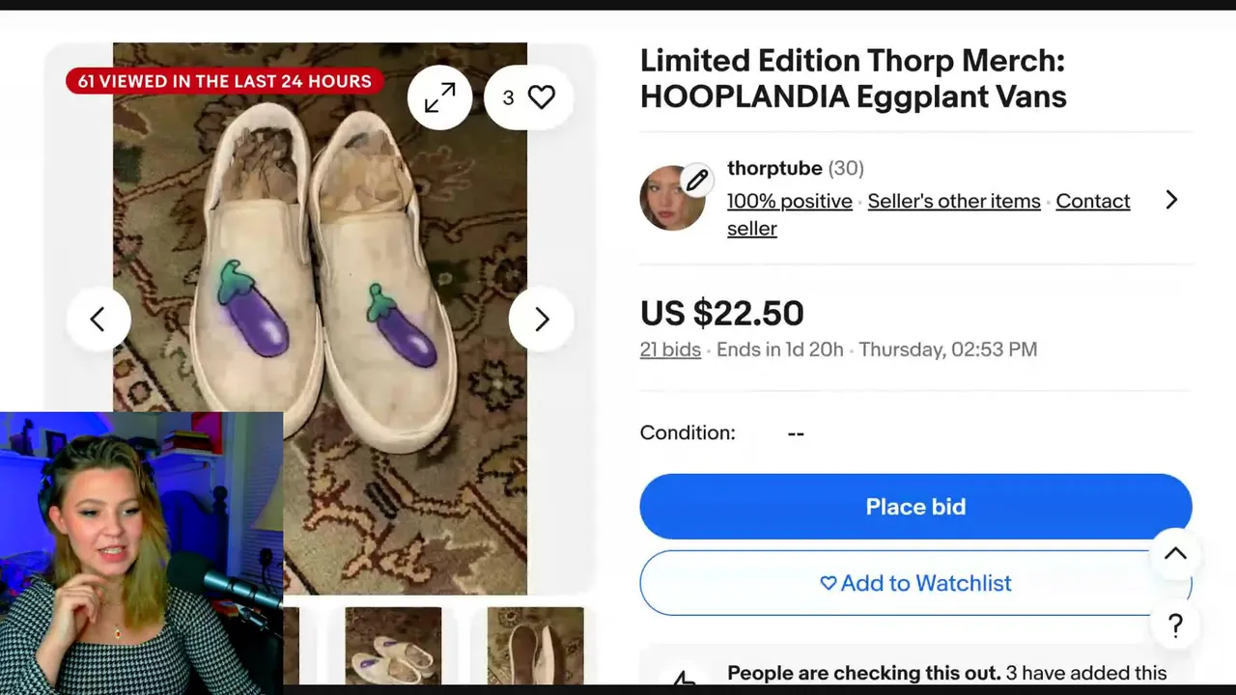Viewport: 1236px width, 695px height.
Task: Select the shoe sole side-view thumbnail
Action: (x=535, y=646)
